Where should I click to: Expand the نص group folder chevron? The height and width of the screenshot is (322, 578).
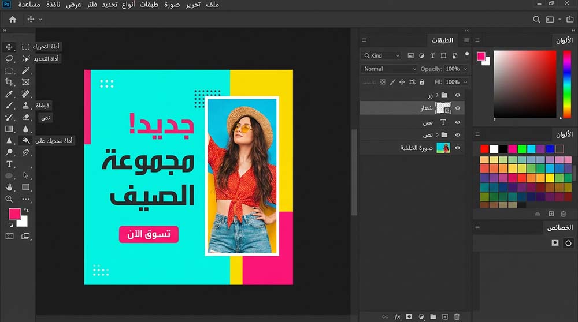coord(438,135)
